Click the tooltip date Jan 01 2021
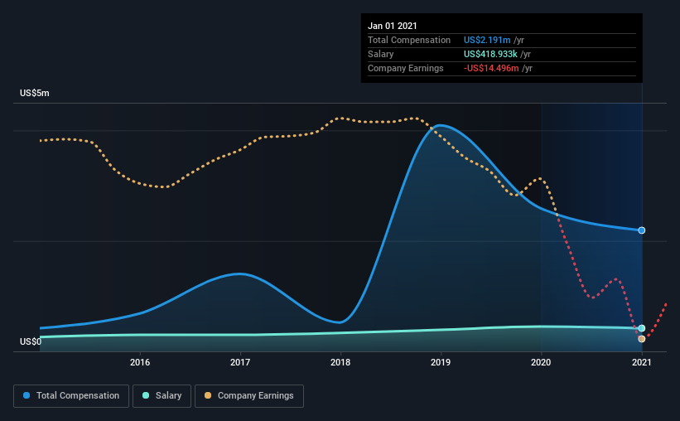The height and width of the screenshot is (421, 680). click(x=392, y=26)
